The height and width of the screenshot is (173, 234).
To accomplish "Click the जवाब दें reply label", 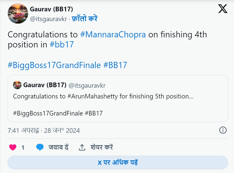I will coord(58,147).
